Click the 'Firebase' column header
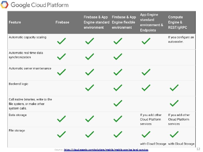The width and height of the screenshot is (203, 152). click(62, 22)
